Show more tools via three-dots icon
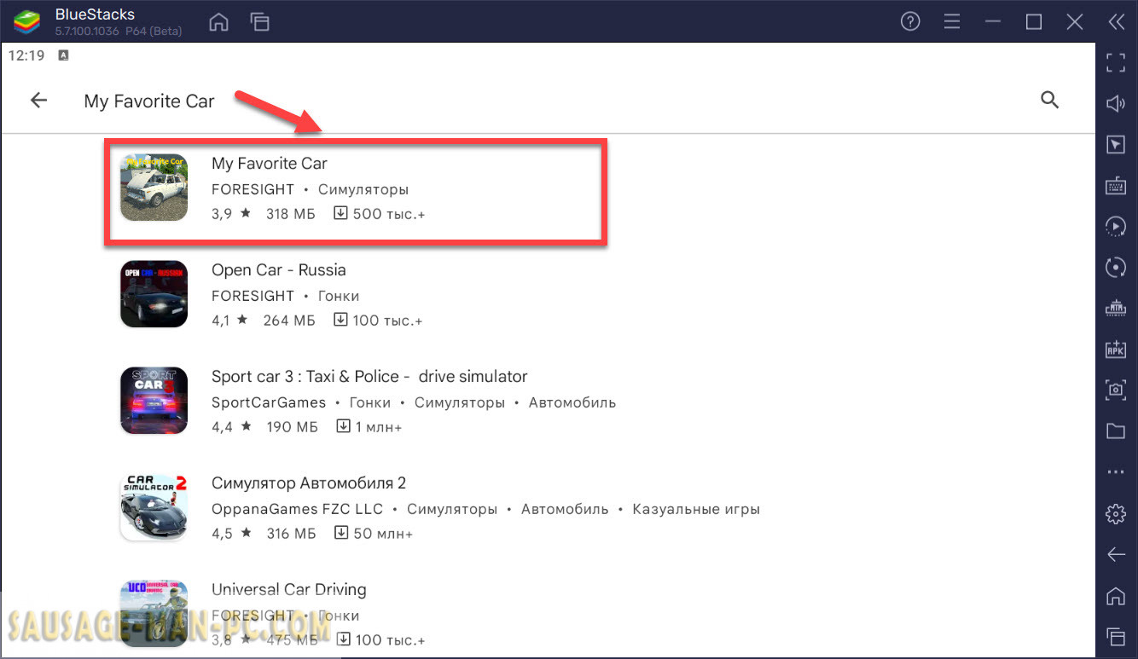 [1116, 471]
